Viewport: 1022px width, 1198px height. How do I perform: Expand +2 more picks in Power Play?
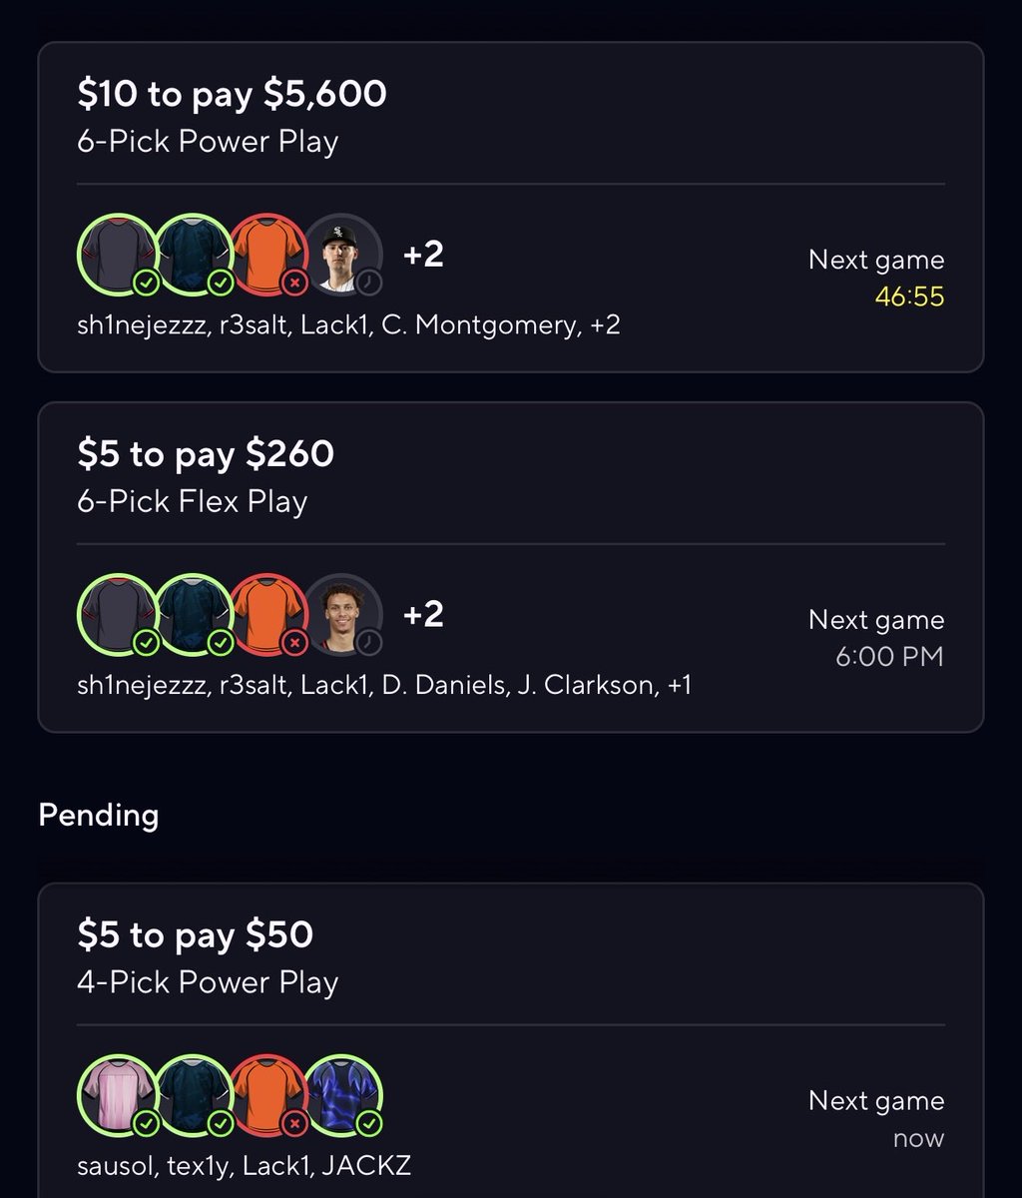click(423, 255)
